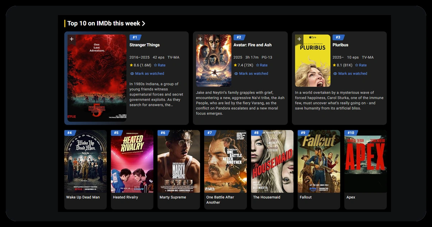The height and width of the screenshot is (227, 432).
Task: Add Stranger Things to watchlist plus icon
Action: click(x=72, y=39)
